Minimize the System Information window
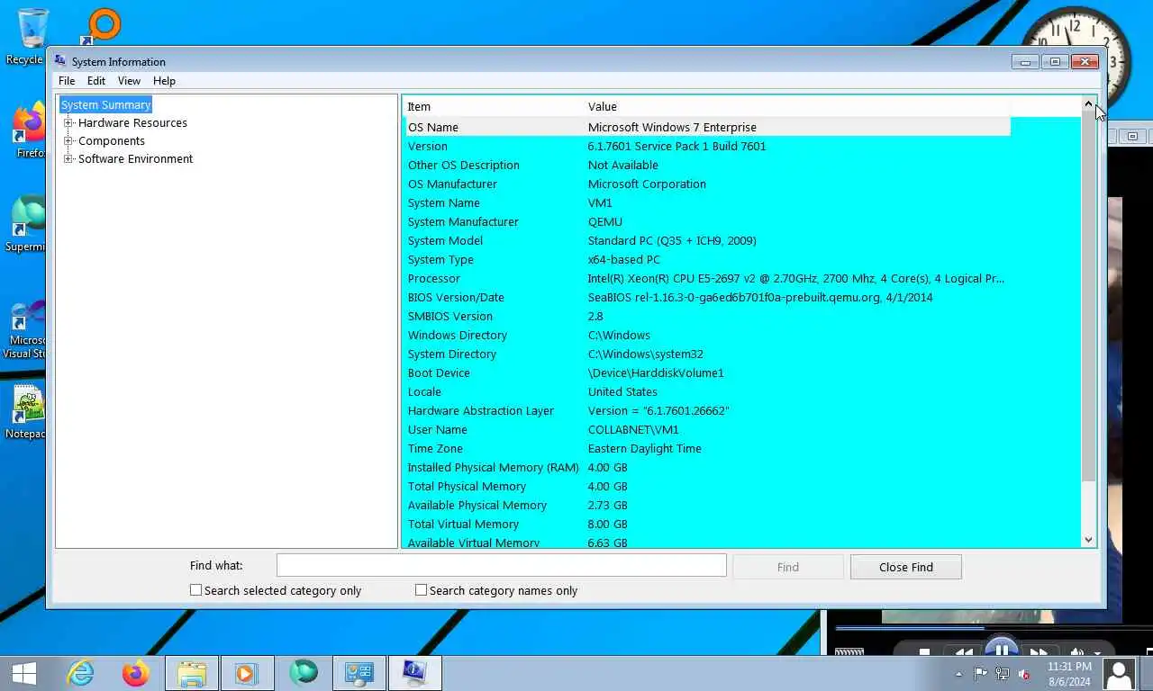The image size is (1153, 691). [1025, 61]
